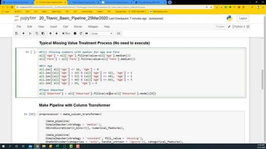Image resolution: width=266 pixels, height=149 pixels.
Task: Save the notebook with the floppy disk icon
Action: 17,34
